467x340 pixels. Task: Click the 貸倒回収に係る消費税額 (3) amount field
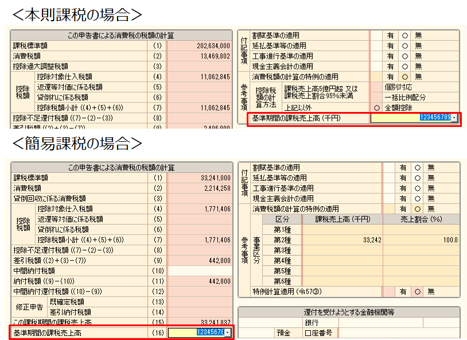click(199, 198)
